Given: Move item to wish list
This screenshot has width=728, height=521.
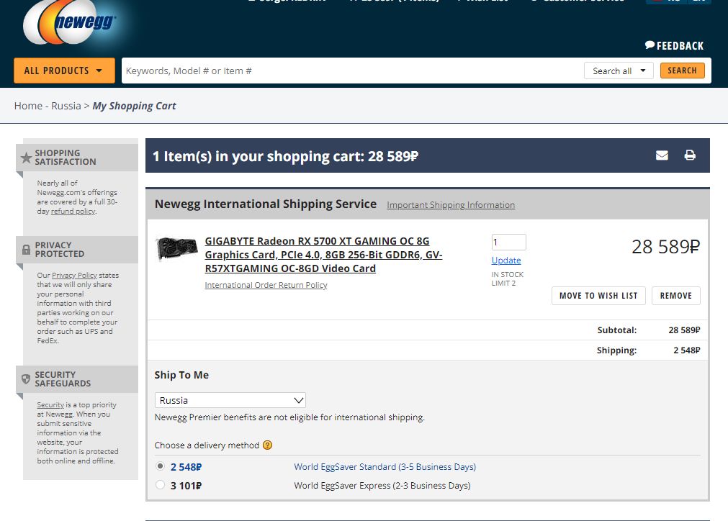Looking at the screenshot, I should tap(598, 296).
